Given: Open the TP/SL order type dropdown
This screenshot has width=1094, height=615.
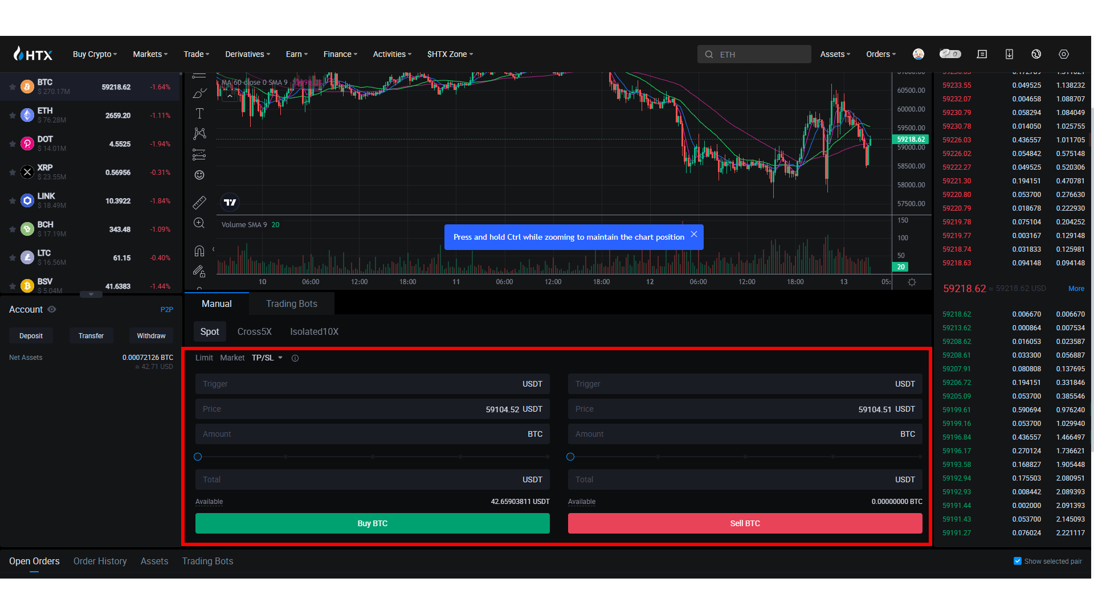Looking at the screenshot, I should click(267, 358).
